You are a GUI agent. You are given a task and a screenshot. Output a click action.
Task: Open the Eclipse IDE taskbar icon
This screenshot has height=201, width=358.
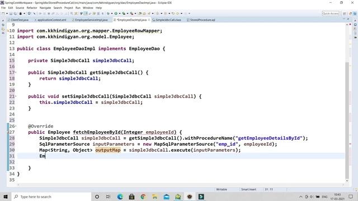190,197
